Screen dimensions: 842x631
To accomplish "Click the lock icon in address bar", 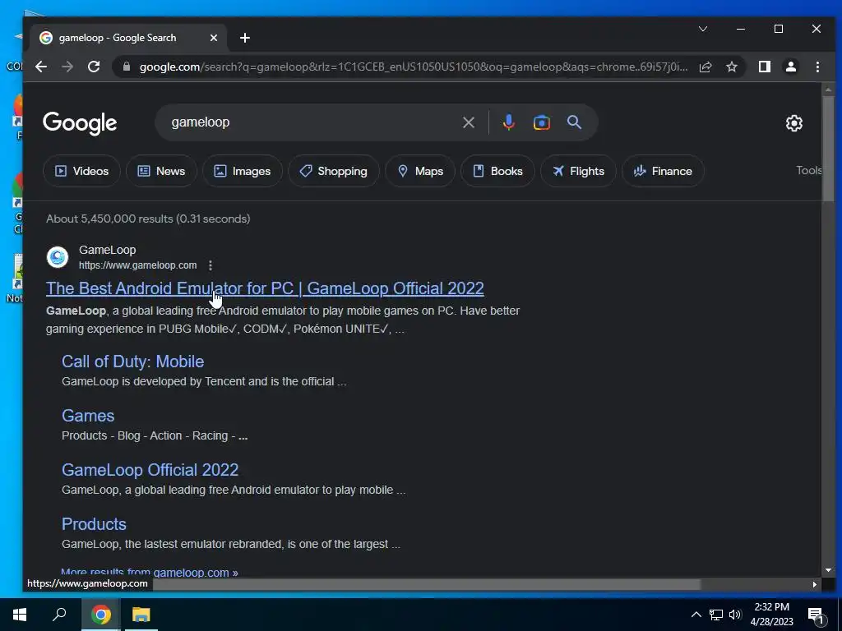I will pos(127,67).
